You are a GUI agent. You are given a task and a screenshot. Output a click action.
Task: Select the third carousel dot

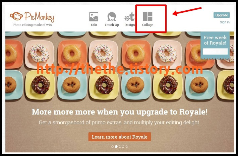click(120, 147)
